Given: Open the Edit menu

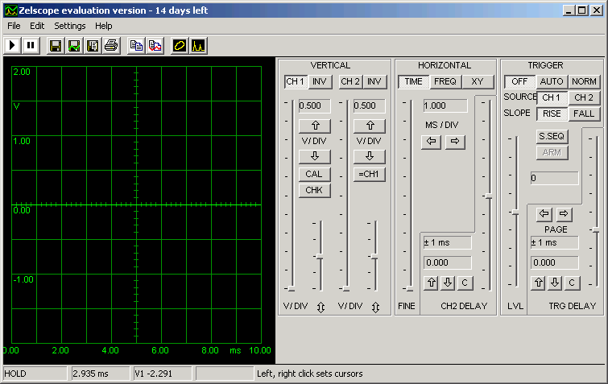Looking at the screenshot, I should [37, 26].
